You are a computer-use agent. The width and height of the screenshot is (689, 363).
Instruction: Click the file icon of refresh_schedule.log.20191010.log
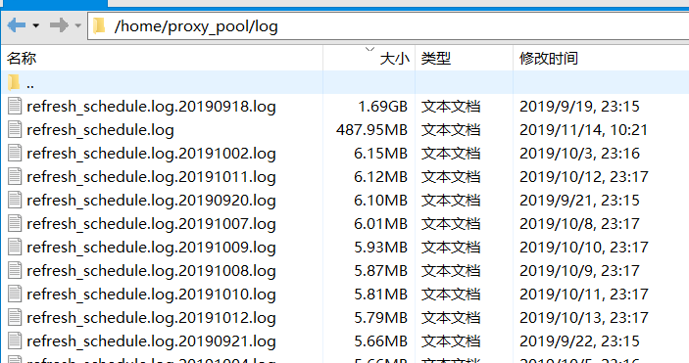tap(15, 295)
